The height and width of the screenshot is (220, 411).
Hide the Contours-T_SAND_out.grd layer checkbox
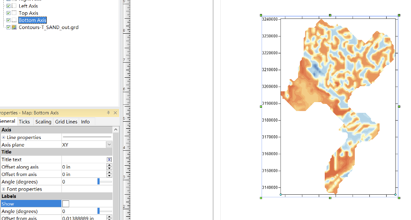pyautogui.click(x=9, y=27)
